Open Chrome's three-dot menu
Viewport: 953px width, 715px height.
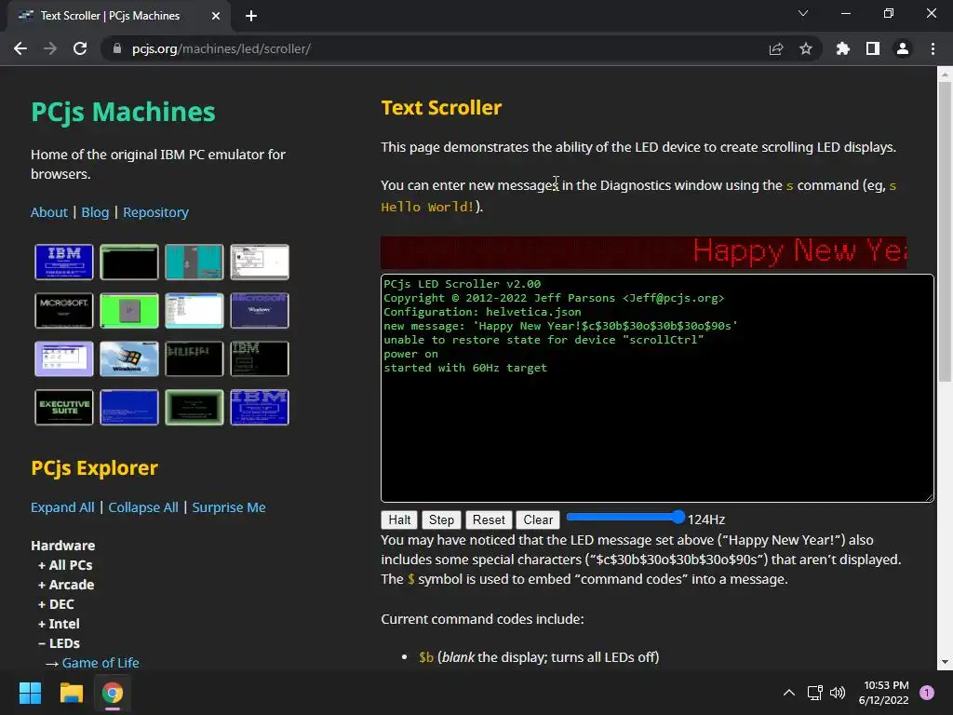point(933,48)
